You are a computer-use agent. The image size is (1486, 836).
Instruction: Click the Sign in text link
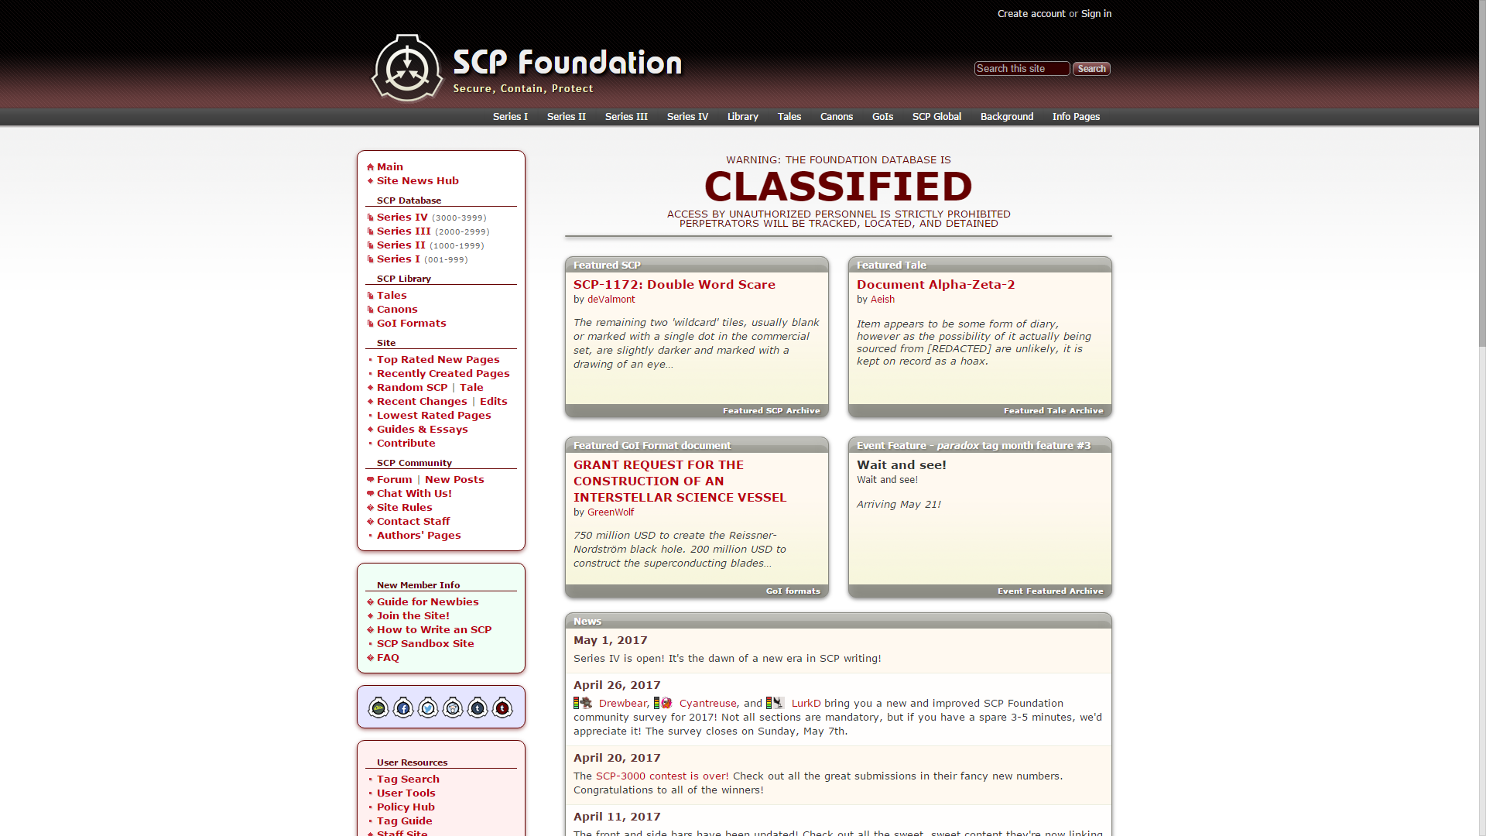tap(1096, 13)
